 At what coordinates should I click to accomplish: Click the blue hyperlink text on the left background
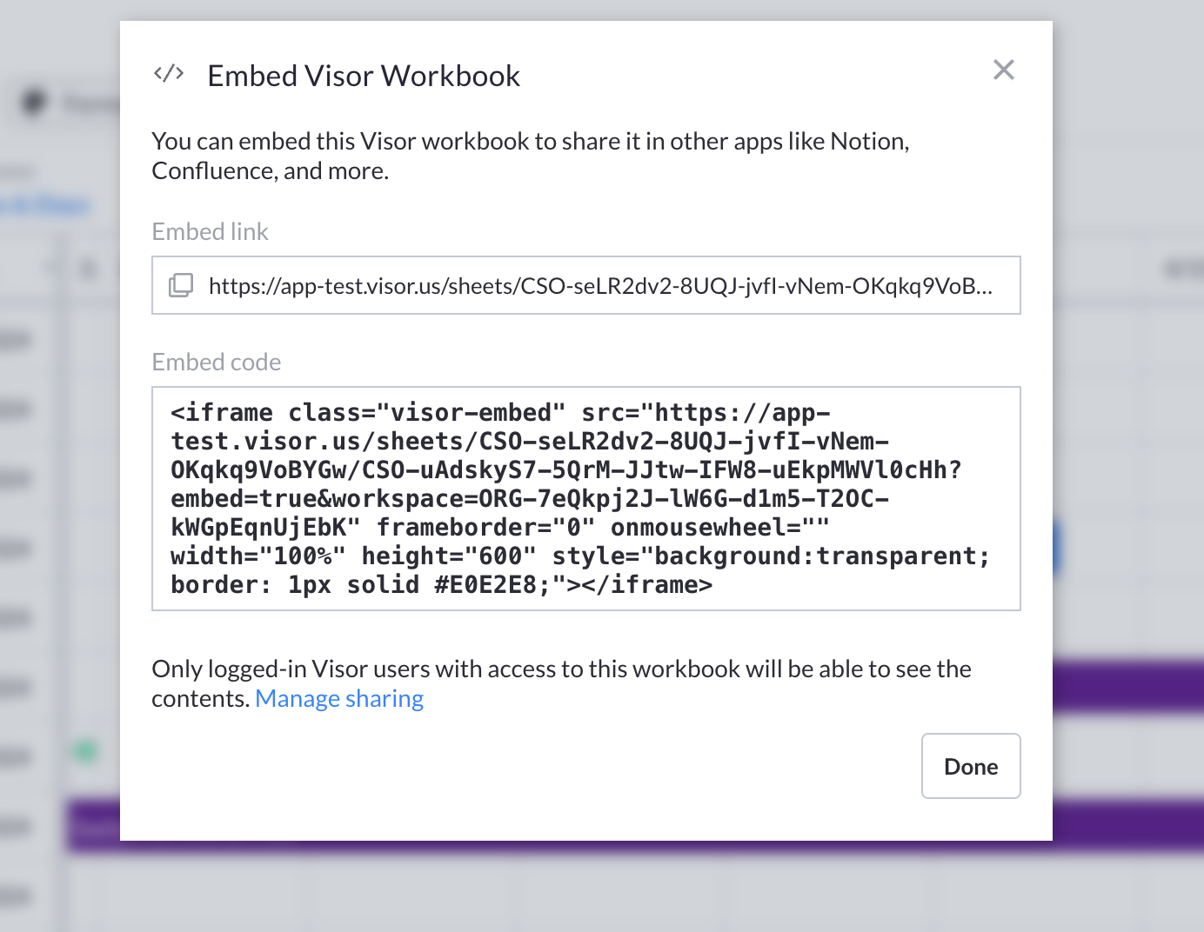point(43,204)
